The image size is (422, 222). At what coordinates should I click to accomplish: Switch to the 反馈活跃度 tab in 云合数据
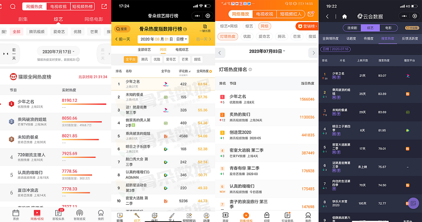tap(410, 39)
